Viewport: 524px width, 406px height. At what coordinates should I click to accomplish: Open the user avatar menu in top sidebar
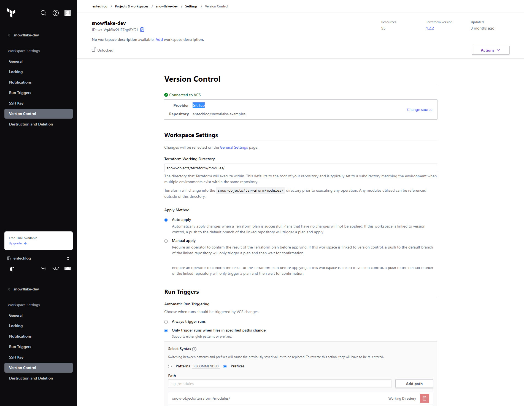tap(68, 13)
